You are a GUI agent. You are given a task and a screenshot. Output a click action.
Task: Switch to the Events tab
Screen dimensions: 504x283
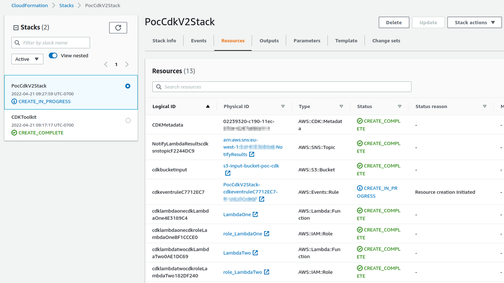199,40
